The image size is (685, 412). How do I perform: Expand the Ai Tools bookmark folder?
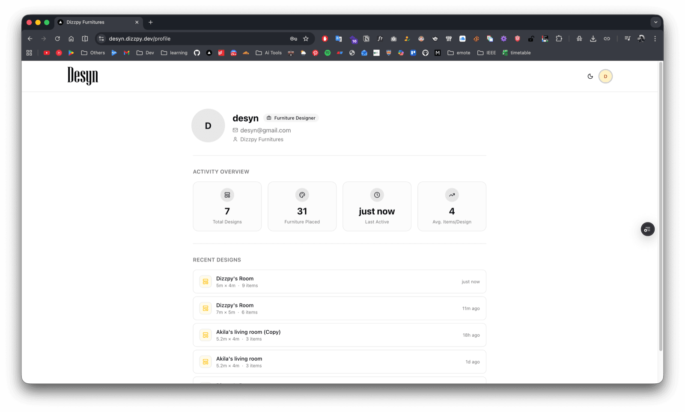pos(269,53)
